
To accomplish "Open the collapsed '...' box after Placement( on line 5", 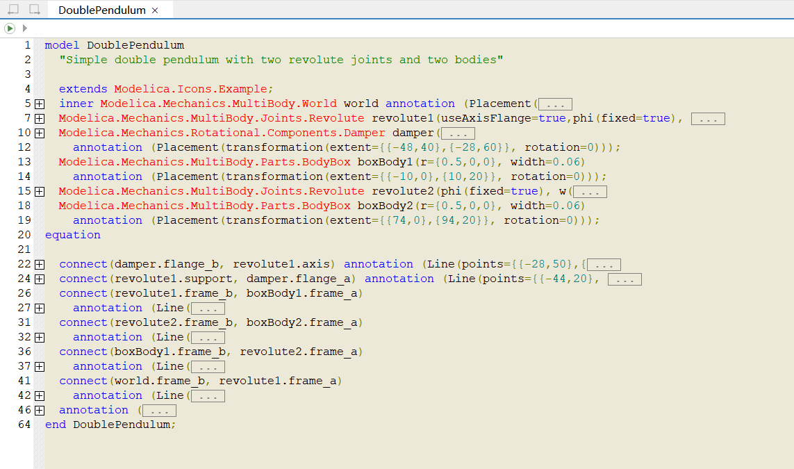I will coord(555,104).
